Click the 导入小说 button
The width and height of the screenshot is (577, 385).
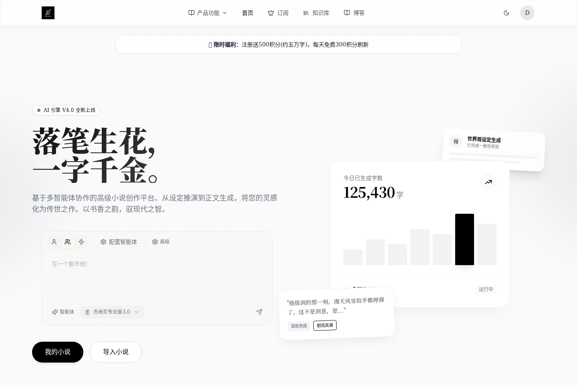click(116, 352)
